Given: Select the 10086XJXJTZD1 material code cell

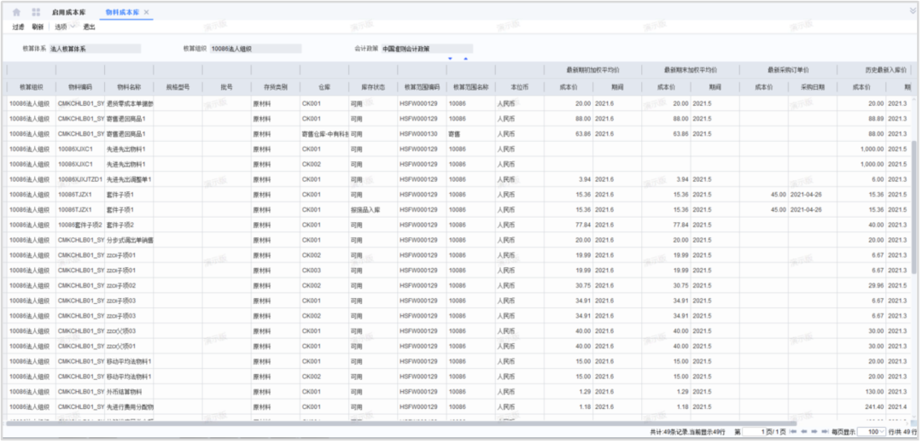Looking at the screenshot, I should 80,179.
